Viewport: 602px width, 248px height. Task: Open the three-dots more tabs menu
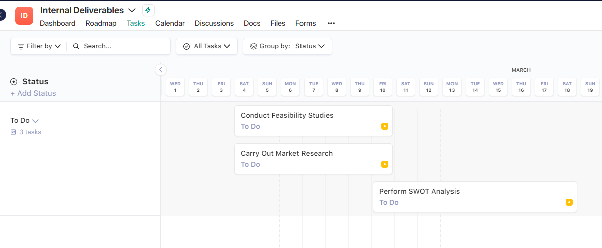331,23
